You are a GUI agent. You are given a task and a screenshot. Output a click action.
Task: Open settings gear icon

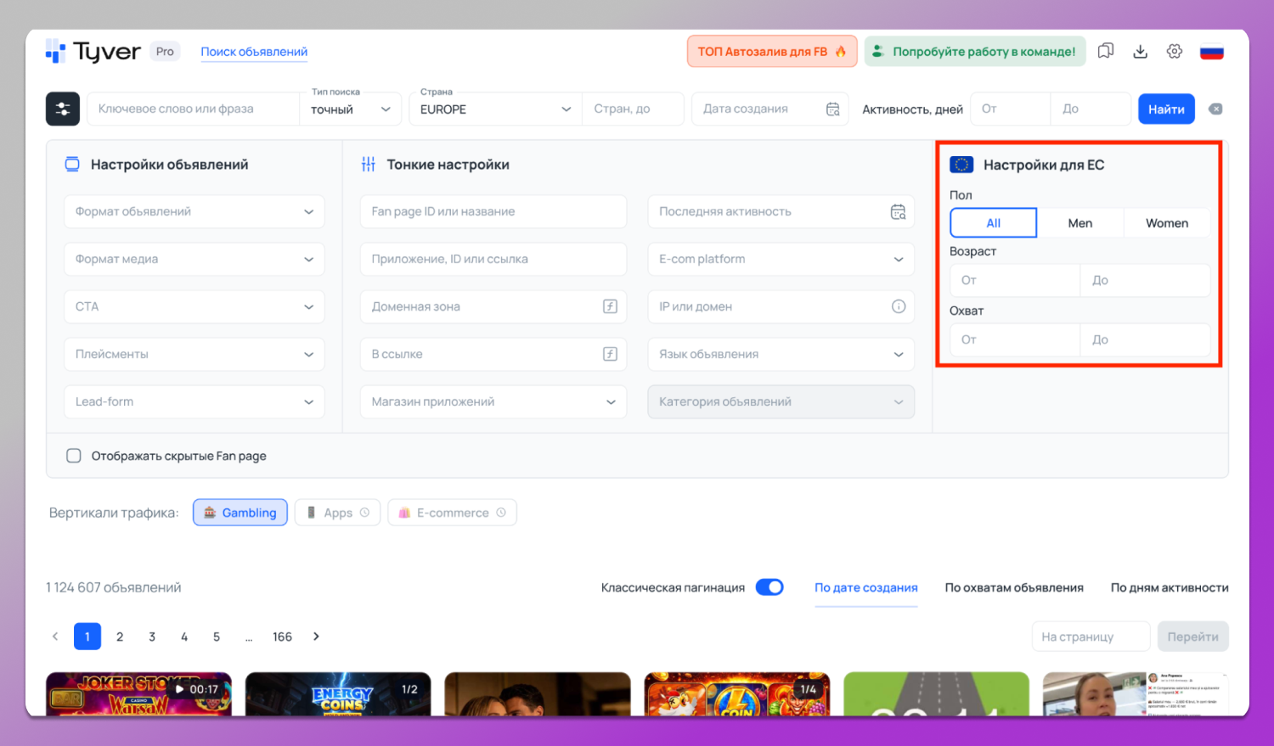(1175, 52)
